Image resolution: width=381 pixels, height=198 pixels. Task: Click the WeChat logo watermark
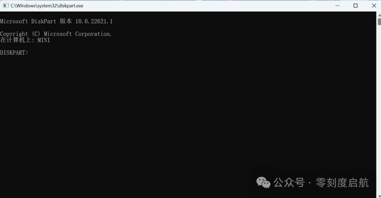[264, 182]
